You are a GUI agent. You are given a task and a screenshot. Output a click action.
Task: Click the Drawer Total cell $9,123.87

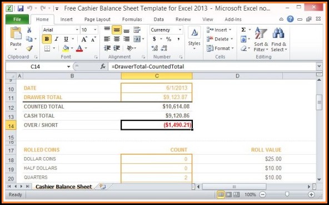point(157,97)
